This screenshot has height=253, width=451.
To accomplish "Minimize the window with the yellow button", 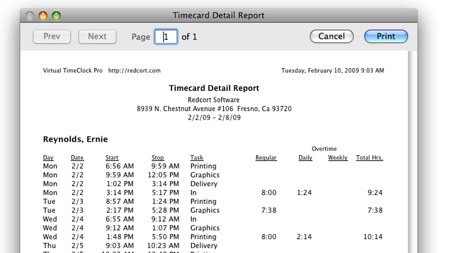I will [x=43, y=16].
